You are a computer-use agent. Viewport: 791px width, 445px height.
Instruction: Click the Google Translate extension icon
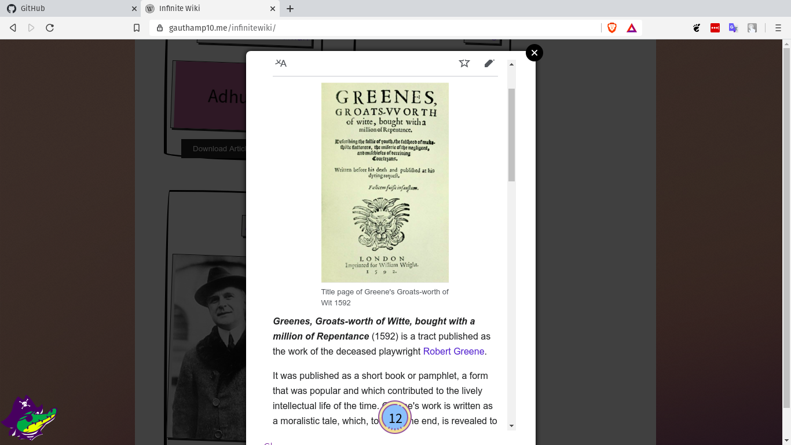click(734, 28)
